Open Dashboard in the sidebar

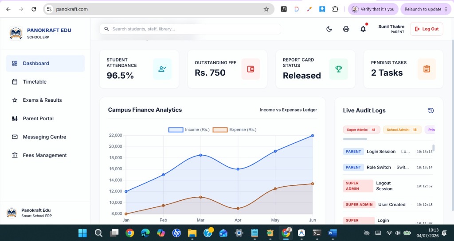46,63
